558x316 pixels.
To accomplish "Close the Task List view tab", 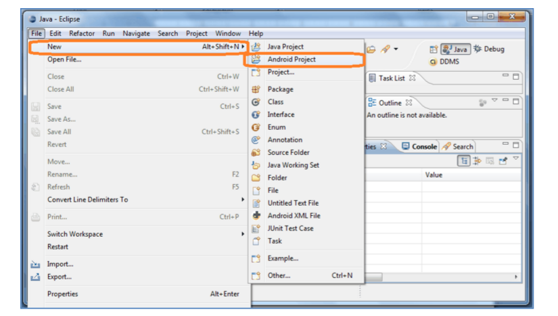I will [x=412, y=78].
